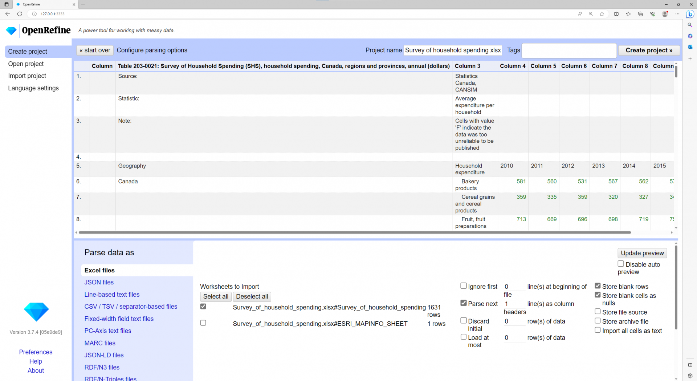
Task: Open Bing Chat sidebar icon
Action: [690, 14]
